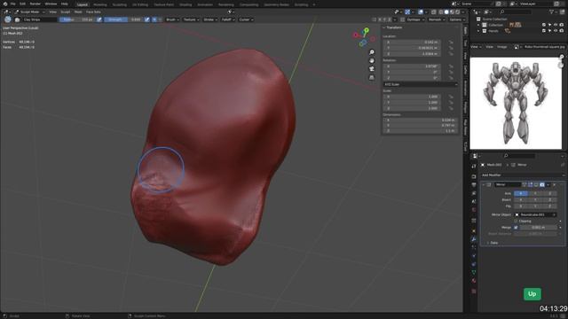Lock the Location X lock icon
Viewport: 568px width, 319px height.
coord(451,42)
